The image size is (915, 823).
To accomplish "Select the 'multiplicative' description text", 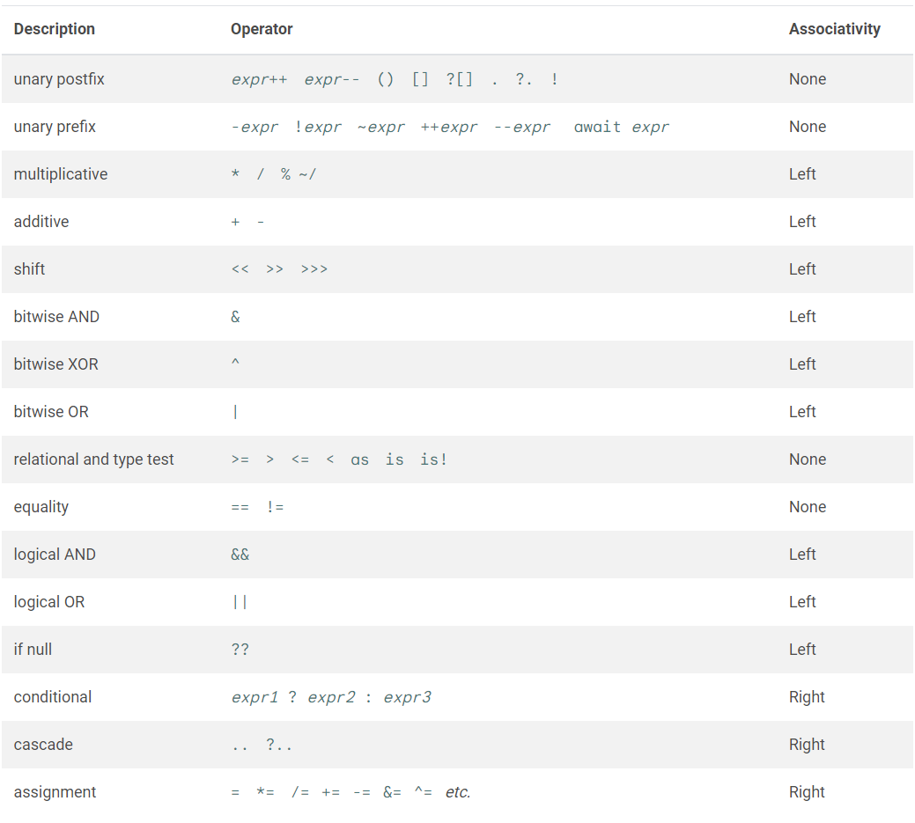I will (61, 174).
